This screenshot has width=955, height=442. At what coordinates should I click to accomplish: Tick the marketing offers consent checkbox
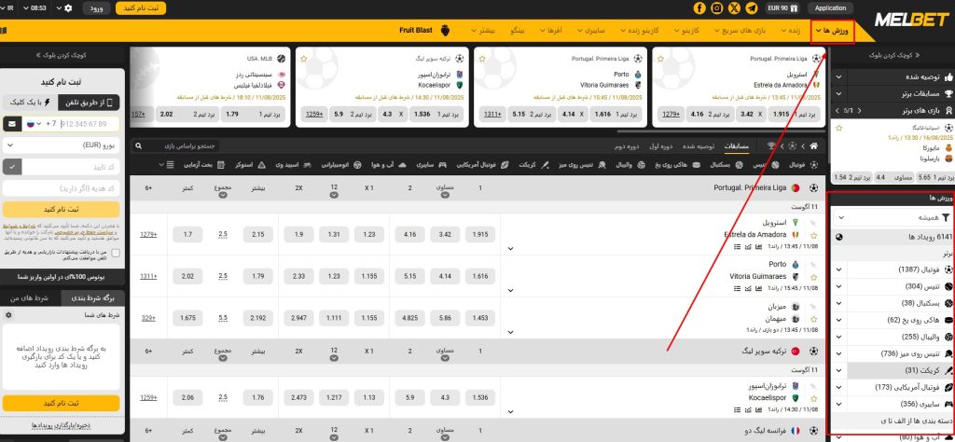116,253
